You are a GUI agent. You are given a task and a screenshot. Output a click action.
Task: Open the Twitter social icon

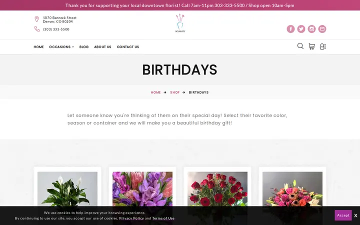tap(301, 29)
